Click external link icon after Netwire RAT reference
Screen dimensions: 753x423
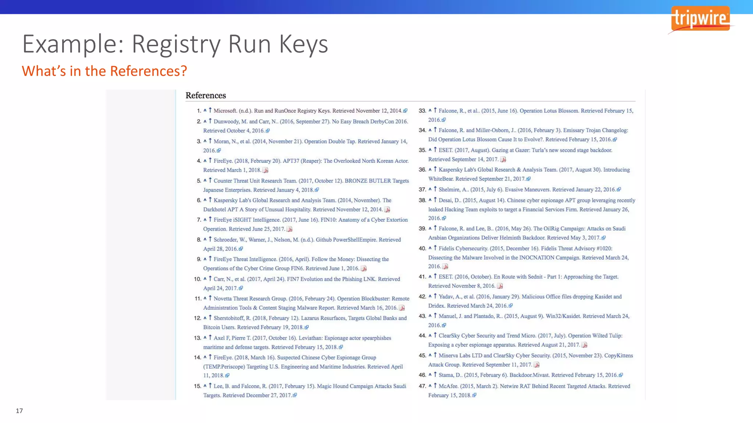pos(474,395)
